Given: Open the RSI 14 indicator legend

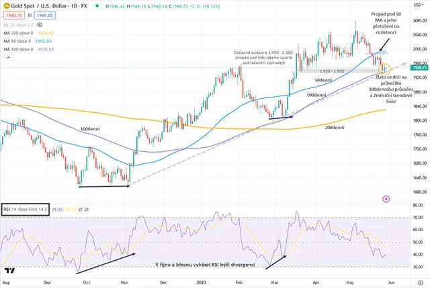Looking at the screenshot, I should click(26, 210).
